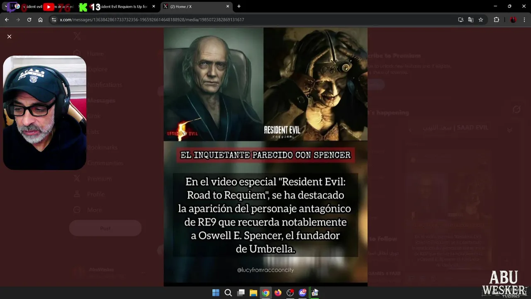The width and height of the screenshot is (531, 299).
Task: Click the Chrome icon in the taskbar
Action: 265,293
